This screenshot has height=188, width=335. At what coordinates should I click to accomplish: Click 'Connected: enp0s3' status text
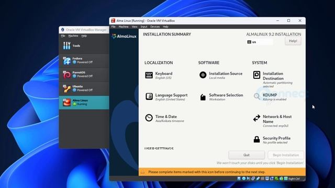click(x=276, y=126)
